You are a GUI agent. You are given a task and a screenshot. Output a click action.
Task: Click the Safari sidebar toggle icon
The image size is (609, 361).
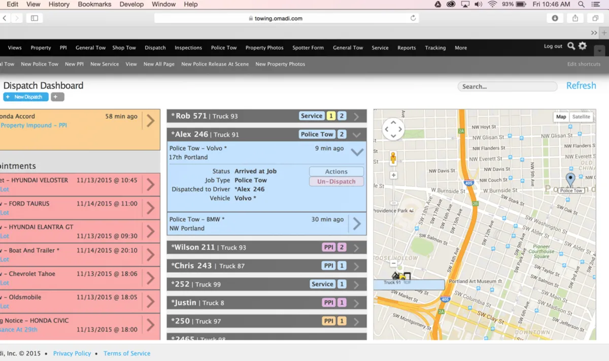[x=35, y=18]
